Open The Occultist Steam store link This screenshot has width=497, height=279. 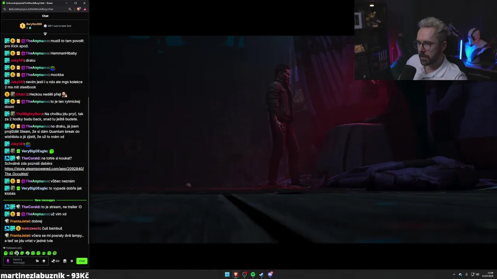(44, 171)
